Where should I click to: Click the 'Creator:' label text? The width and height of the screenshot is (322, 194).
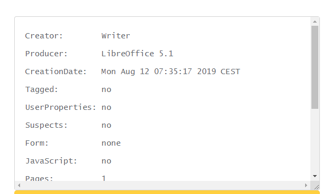[x=44, y=36]
